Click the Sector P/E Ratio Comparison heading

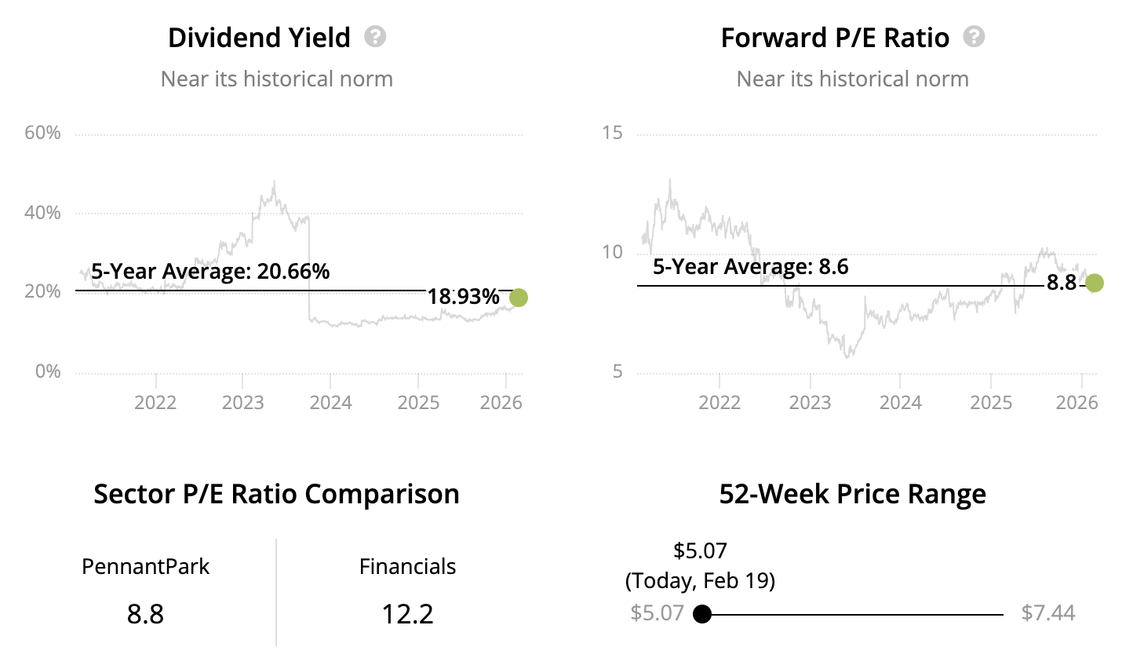[276, 494]
